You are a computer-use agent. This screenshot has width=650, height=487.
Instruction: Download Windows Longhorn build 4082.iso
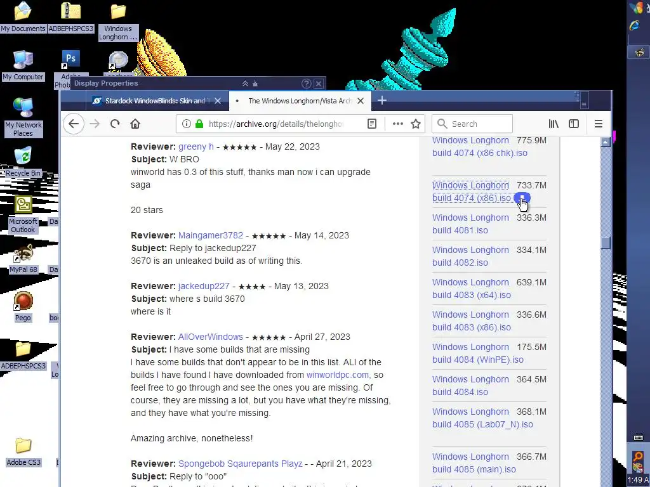point(470,256)
